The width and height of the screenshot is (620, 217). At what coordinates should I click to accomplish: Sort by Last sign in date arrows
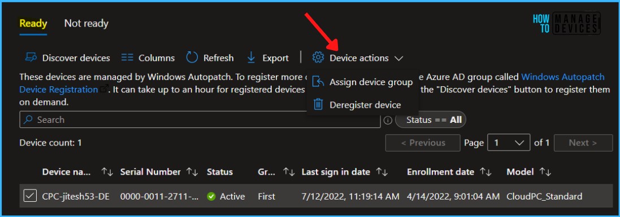(381, 171)
